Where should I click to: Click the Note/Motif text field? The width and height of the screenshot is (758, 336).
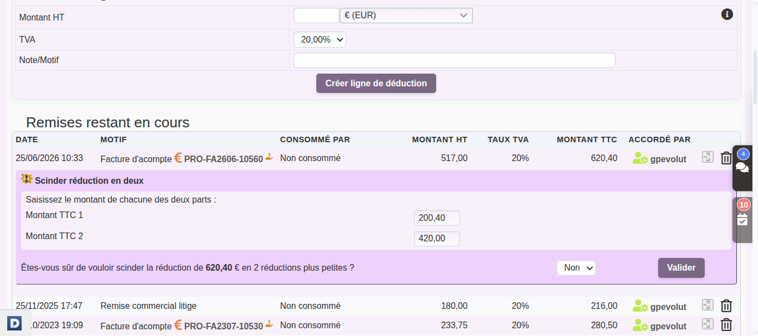454,60
